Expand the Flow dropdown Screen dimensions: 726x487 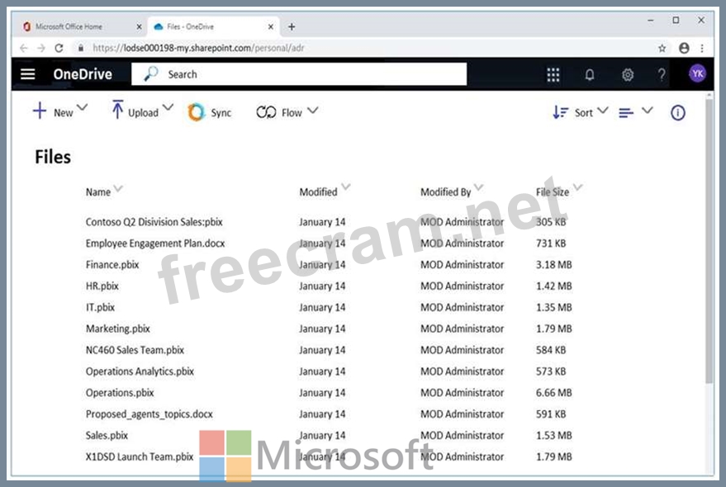(x=313, y=110)
